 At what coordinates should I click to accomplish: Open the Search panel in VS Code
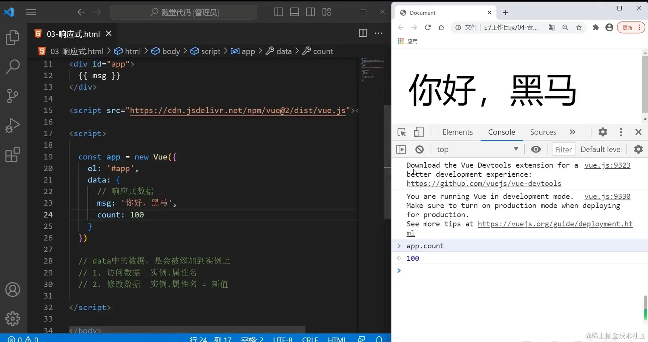(x=12, y=66)
